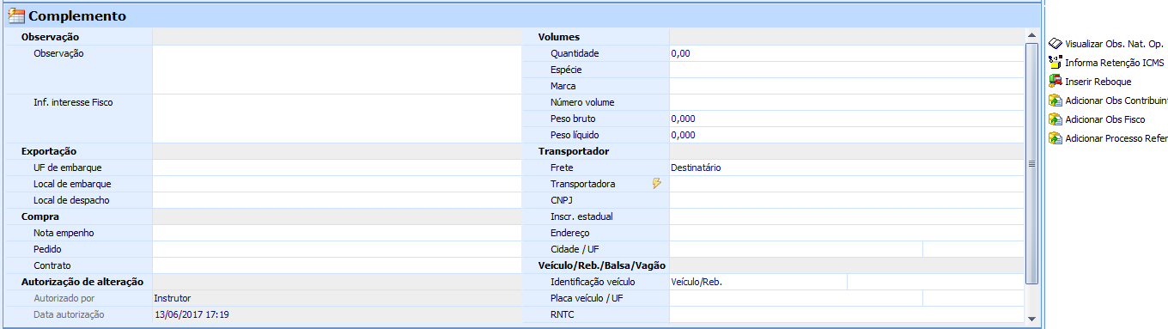Click the Quantidade volumes field
The height and width of the screenshot is (329, 1168).
[x=846, y=53]
